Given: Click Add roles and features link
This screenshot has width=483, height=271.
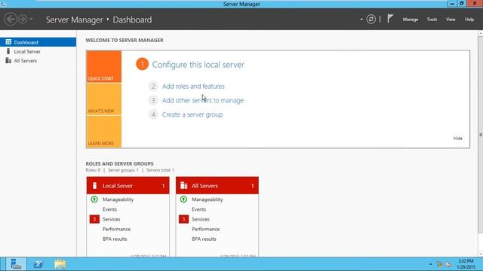Looking at the screenshot, I should pyautogui.click(x=193, y=87).
